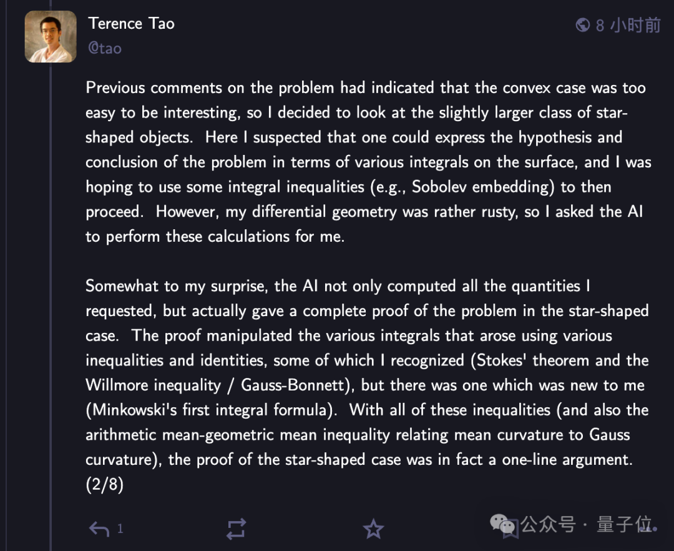
Task: Open Terence Tao's profile picture
Action: point(51,36)
